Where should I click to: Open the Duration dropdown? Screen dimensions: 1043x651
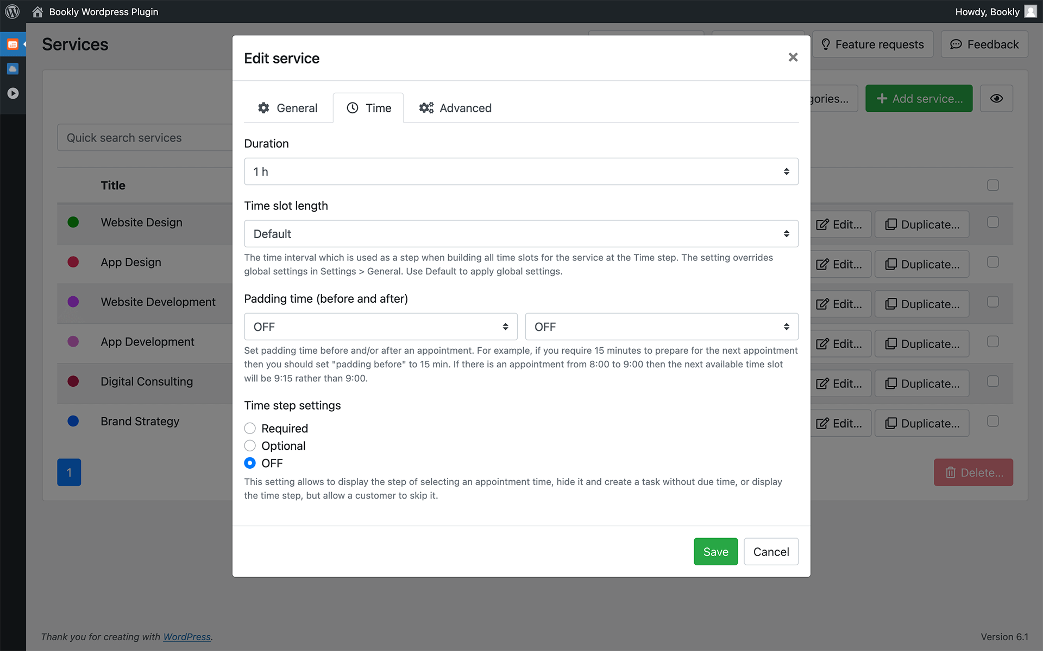(520, 171)
